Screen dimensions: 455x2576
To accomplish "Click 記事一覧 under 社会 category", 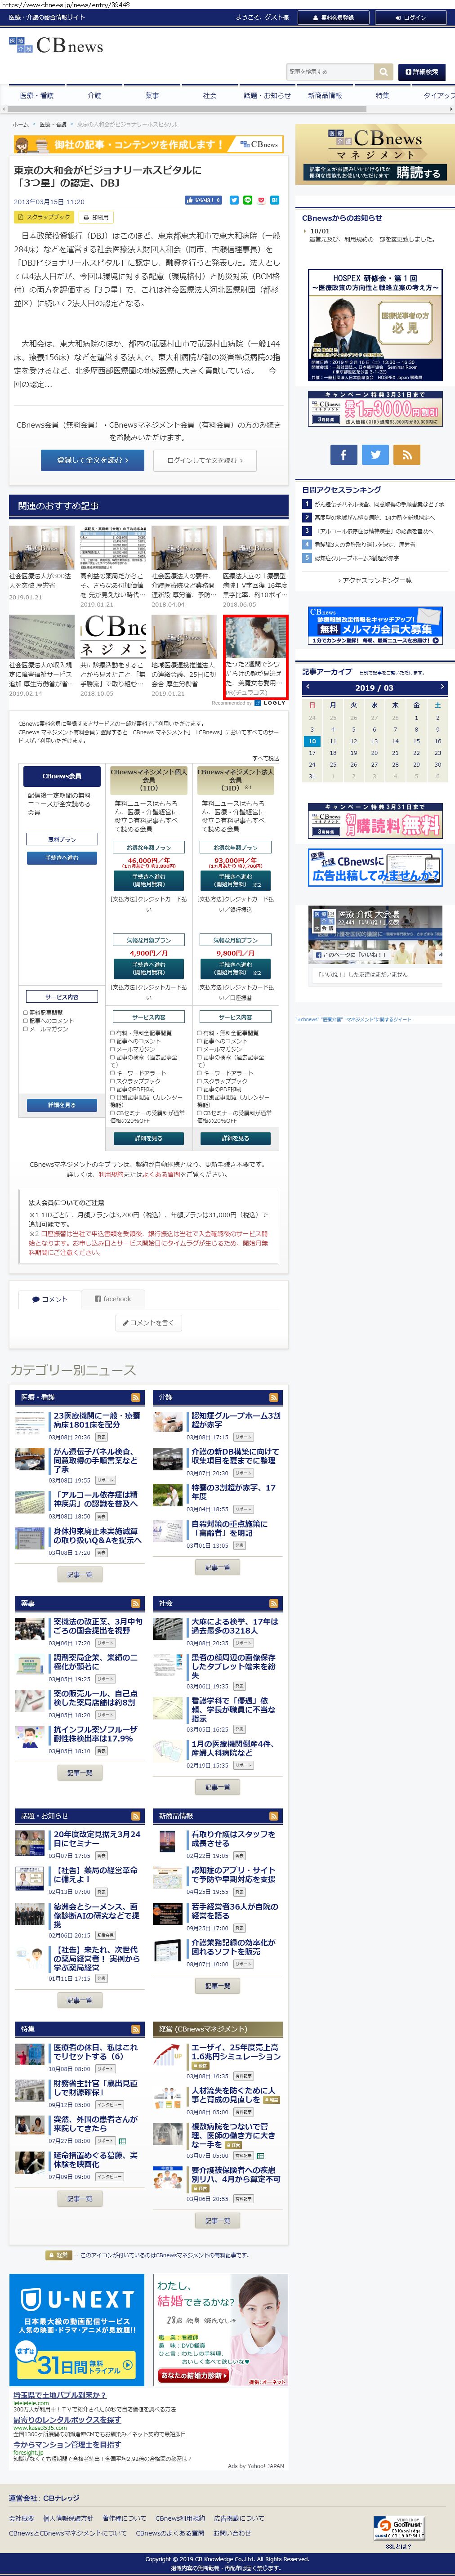I will point(217,1787).
